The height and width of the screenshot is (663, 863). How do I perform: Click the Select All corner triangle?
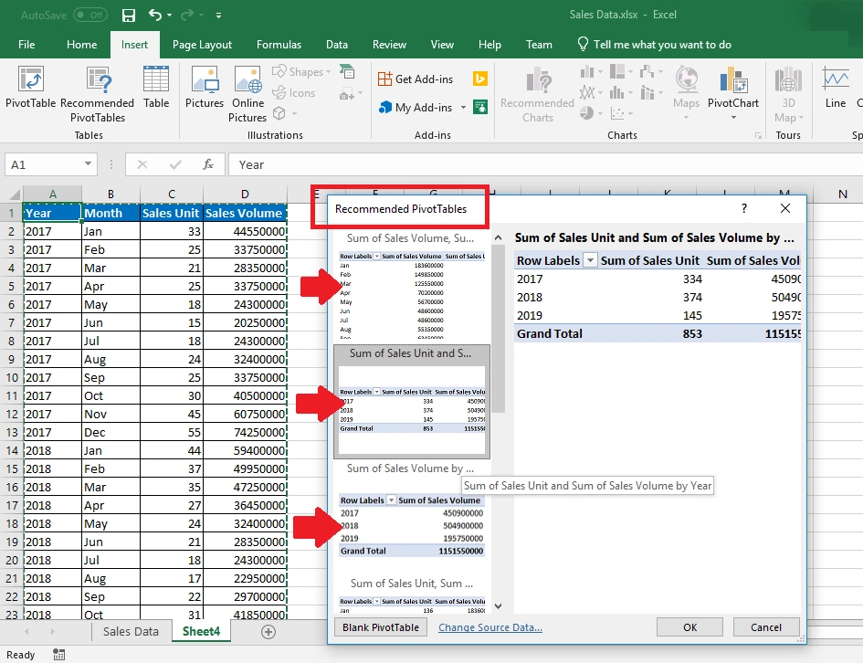tap(15, 195)
